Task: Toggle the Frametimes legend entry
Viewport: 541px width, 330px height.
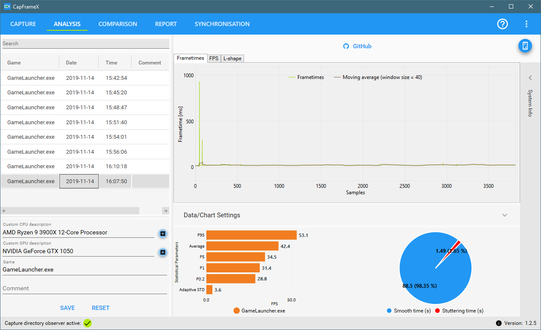Action: pos(306,77)
